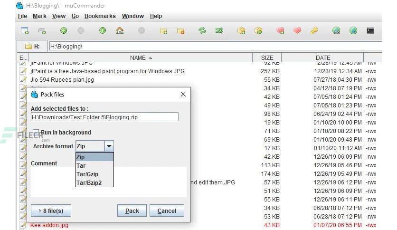This screenshot has height=230, width=397.
Task: Click the 113 KB size cell
Action: 270,165
